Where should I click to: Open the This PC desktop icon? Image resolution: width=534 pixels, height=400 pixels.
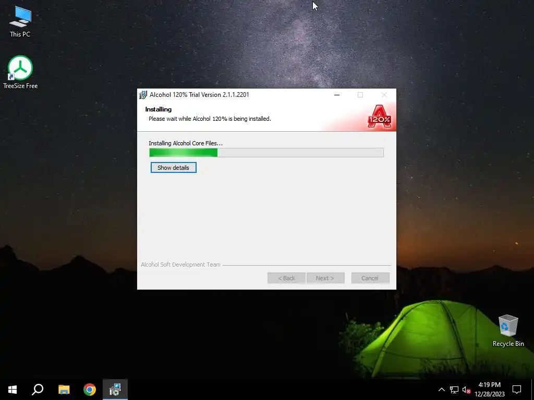pyautogui.click(x=20, y=22)
